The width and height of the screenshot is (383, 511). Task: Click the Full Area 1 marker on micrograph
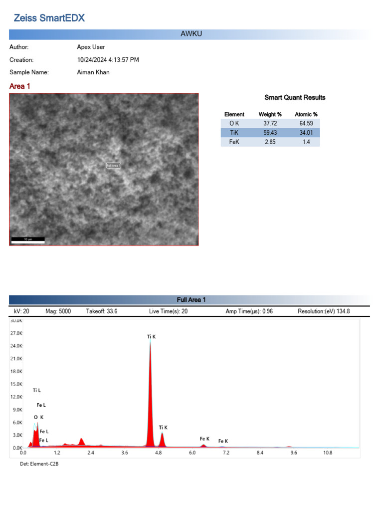[x=113, y=166]
